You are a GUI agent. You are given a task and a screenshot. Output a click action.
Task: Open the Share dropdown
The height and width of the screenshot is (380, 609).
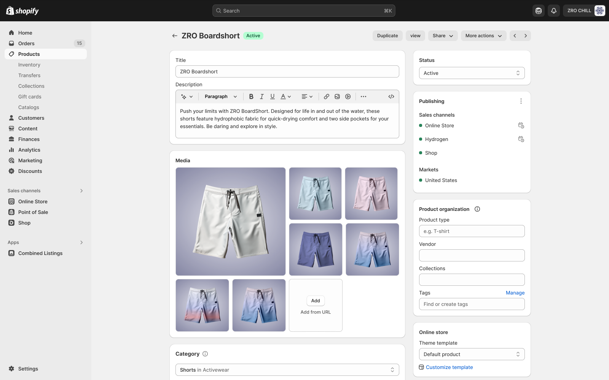[x=443, y=36]
